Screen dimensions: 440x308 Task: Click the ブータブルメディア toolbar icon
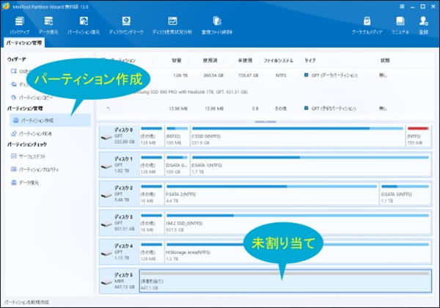(x=367, y=25)
